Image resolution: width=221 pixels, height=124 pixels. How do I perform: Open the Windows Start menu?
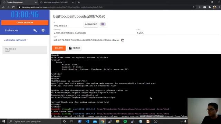click(x=4, y=121)
